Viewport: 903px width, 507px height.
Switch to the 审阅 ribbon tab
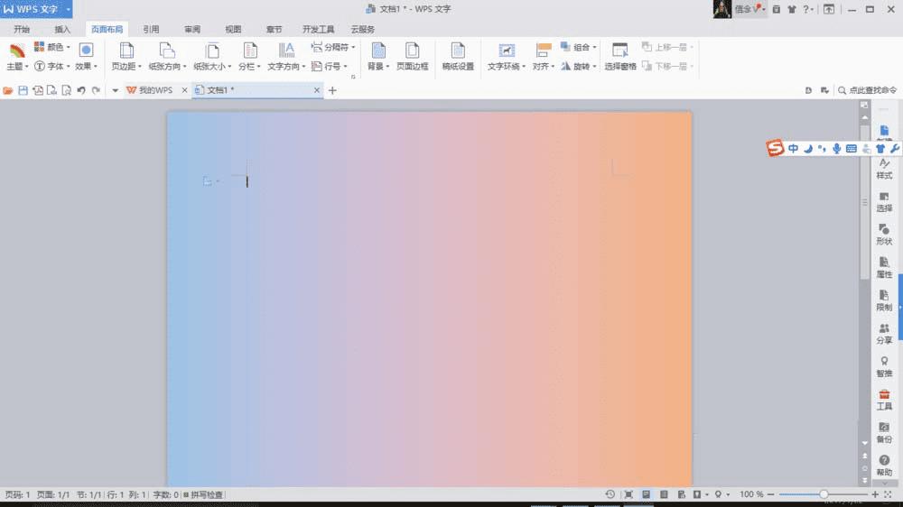tap(192, 30)
